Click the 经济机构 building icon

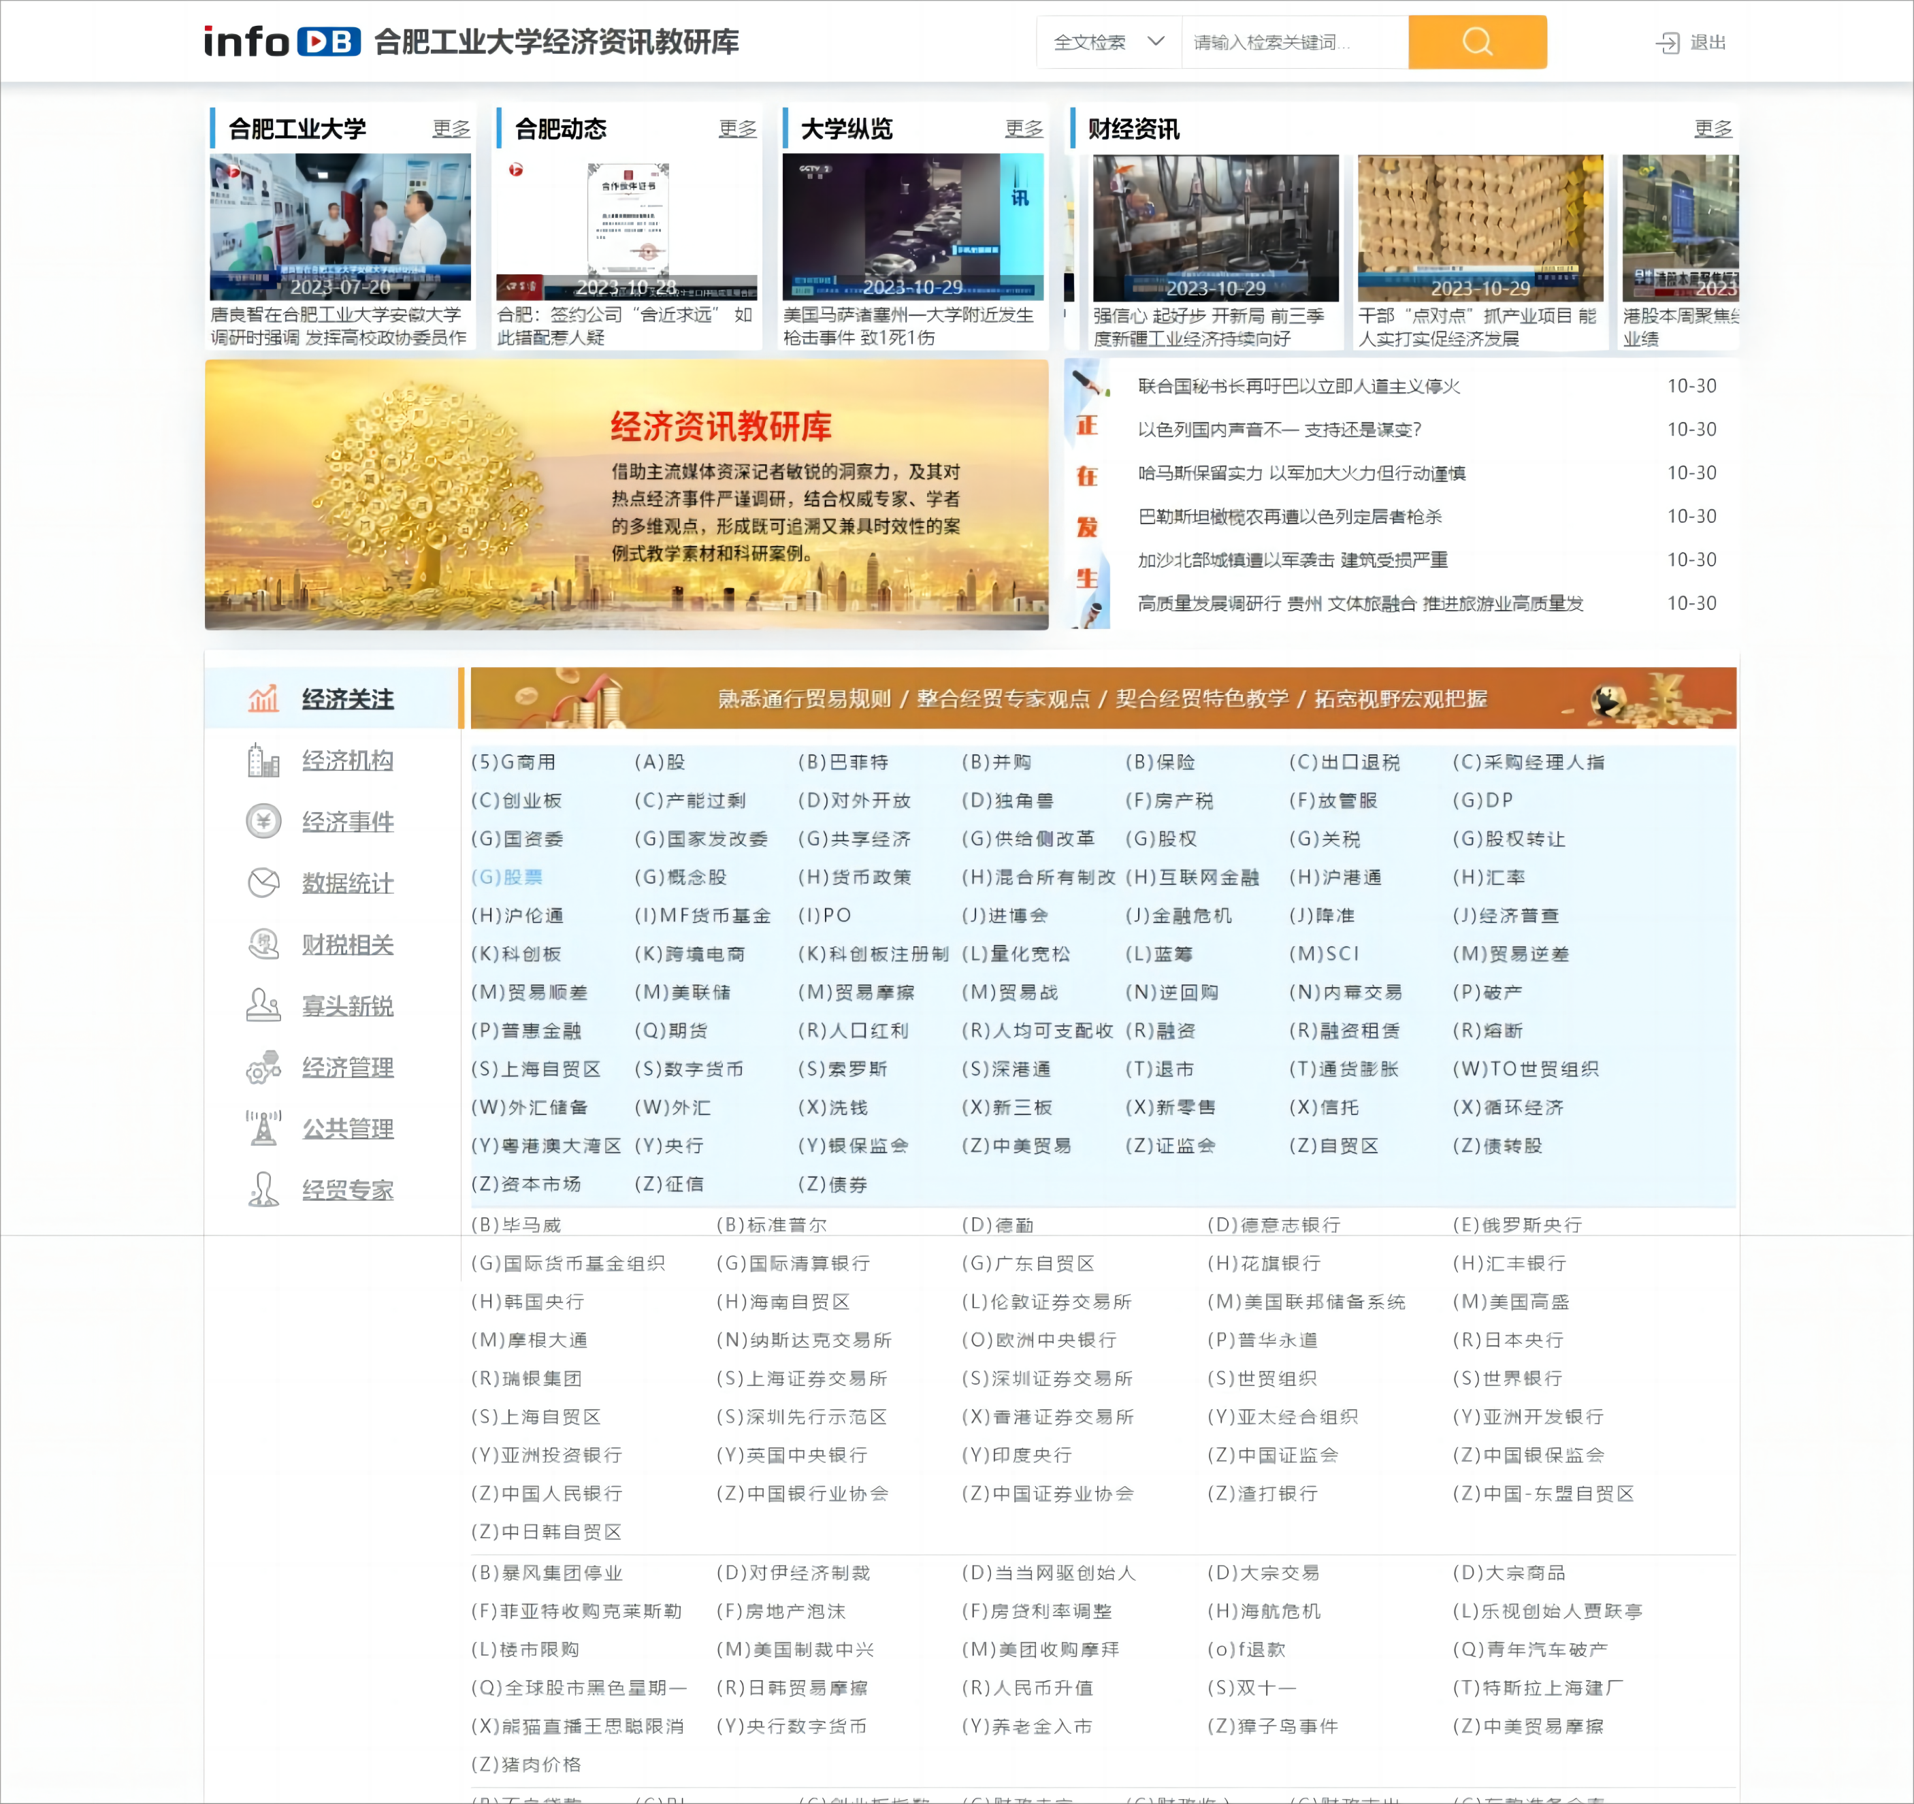pos(263,760)
